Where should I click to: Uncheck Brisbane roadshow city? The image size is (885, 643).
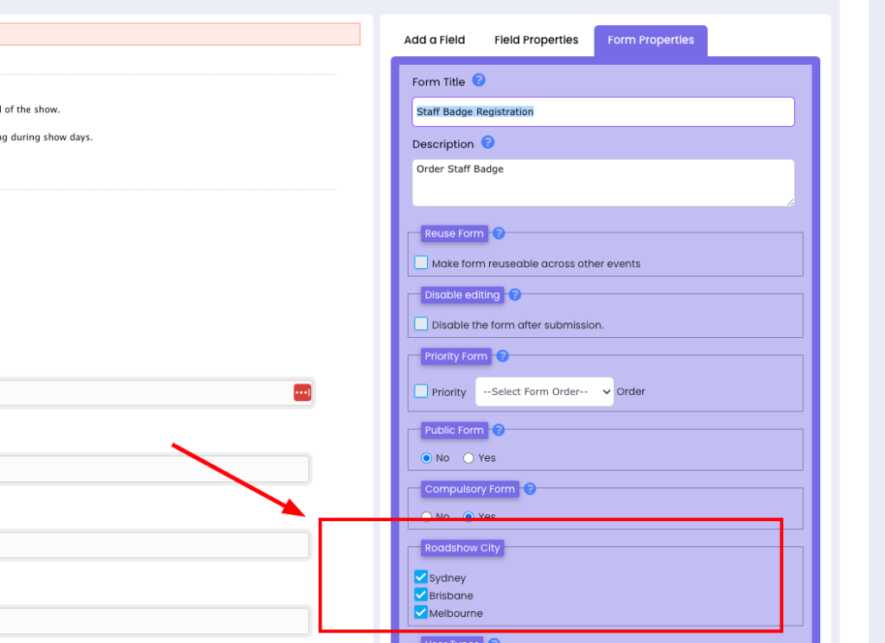point(421,595)
